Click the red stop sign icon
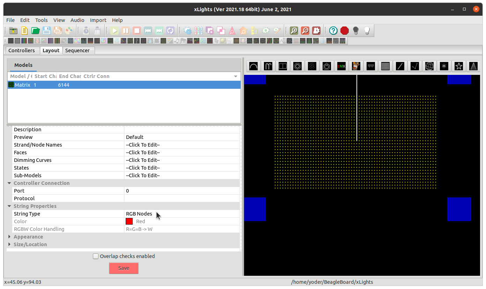 (345, 31)
